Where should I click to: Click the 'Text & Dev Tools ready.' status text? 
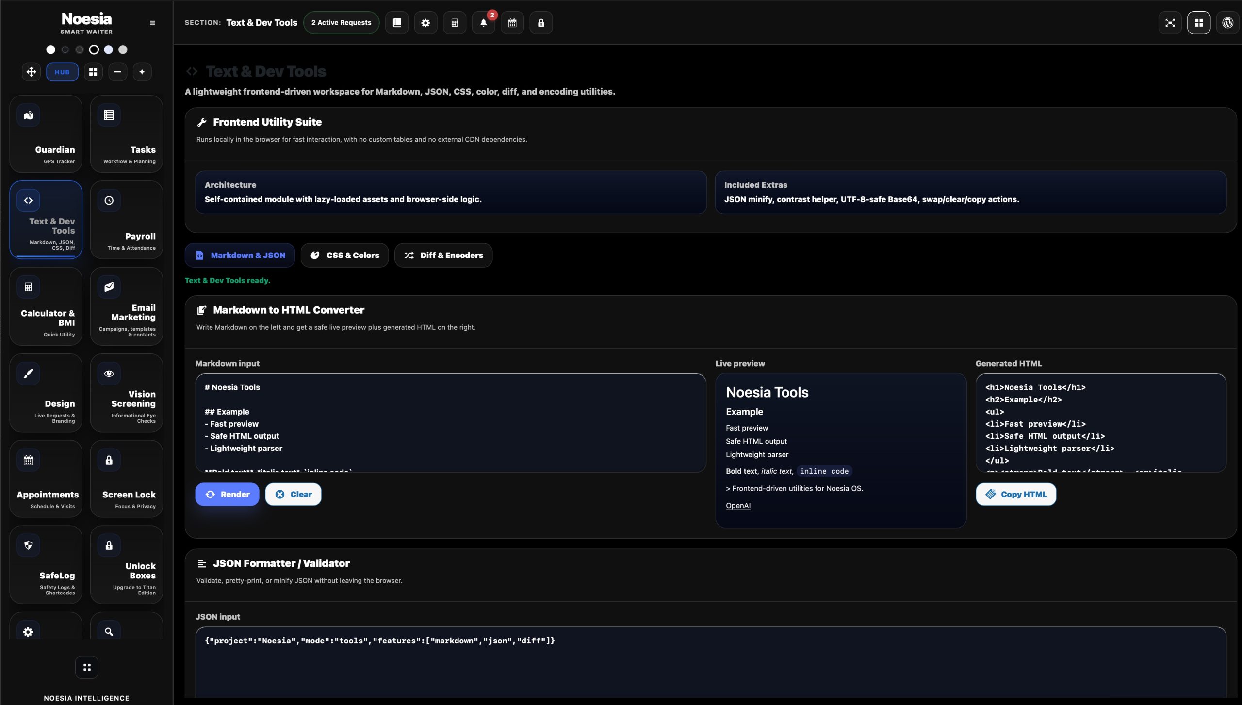228,280
